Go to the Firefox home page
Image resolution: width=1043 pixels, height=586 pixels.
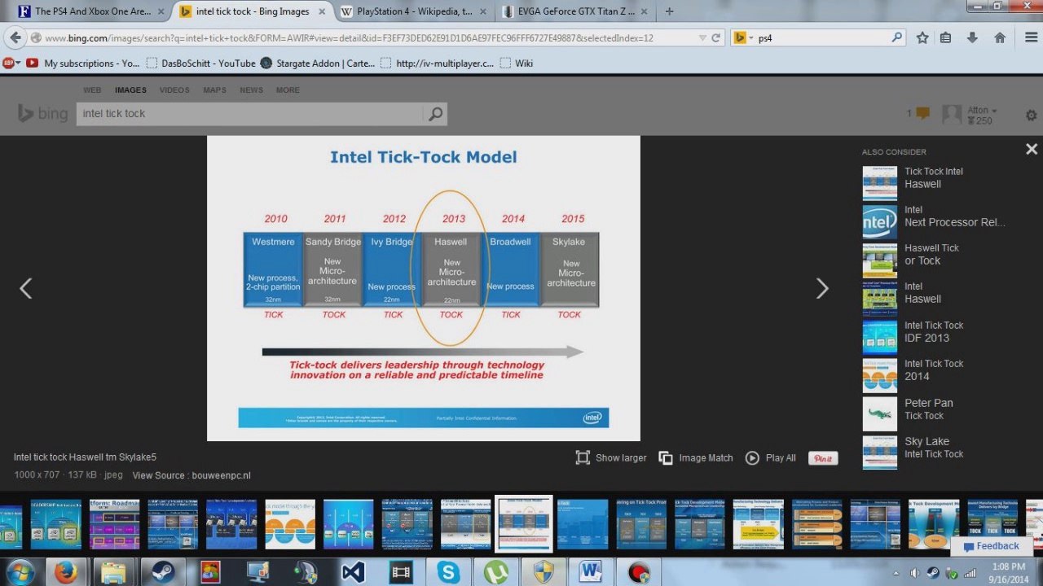click(1000, 37)
